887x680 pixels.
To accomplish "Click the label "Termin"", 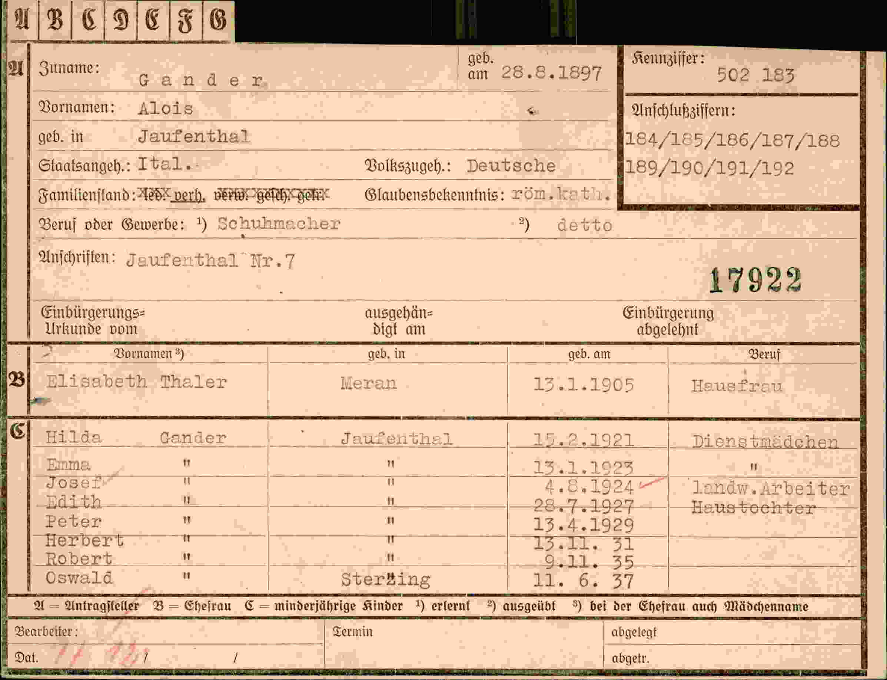I will click(352, 631).
